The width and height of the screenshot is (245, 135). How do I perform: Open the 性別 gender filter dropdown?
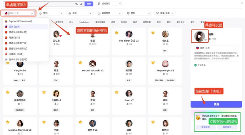(51, 13)
